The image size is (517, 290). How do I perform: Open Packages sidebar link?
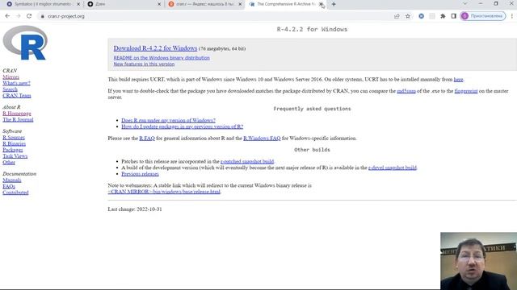pos(13,150)
